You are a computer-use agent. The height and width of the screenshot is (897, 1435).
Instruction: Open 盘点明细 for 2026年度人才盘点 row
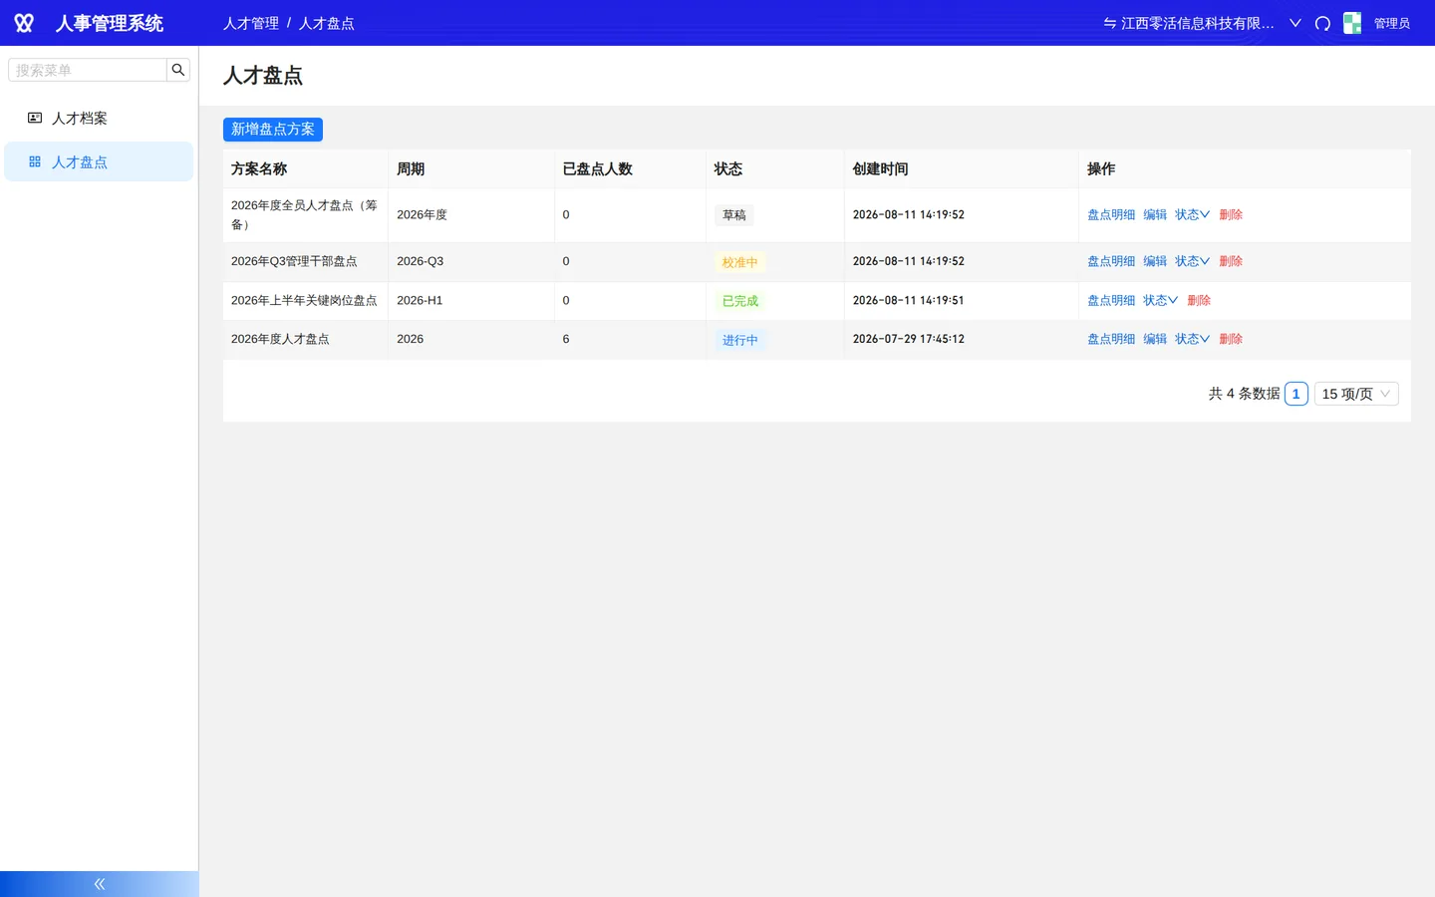point(1111,339)
